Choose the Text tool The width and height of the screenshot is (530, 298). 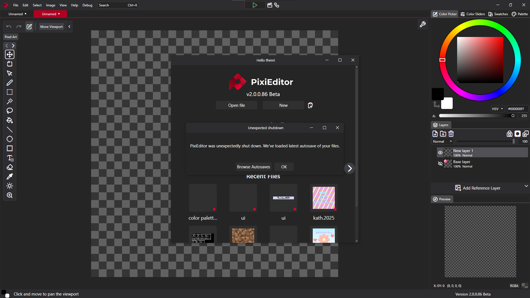pos(10,158)
